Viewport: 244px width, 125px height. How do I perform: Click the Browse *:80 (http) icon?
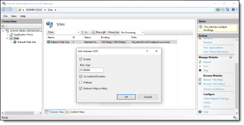(x=200, y=80)
